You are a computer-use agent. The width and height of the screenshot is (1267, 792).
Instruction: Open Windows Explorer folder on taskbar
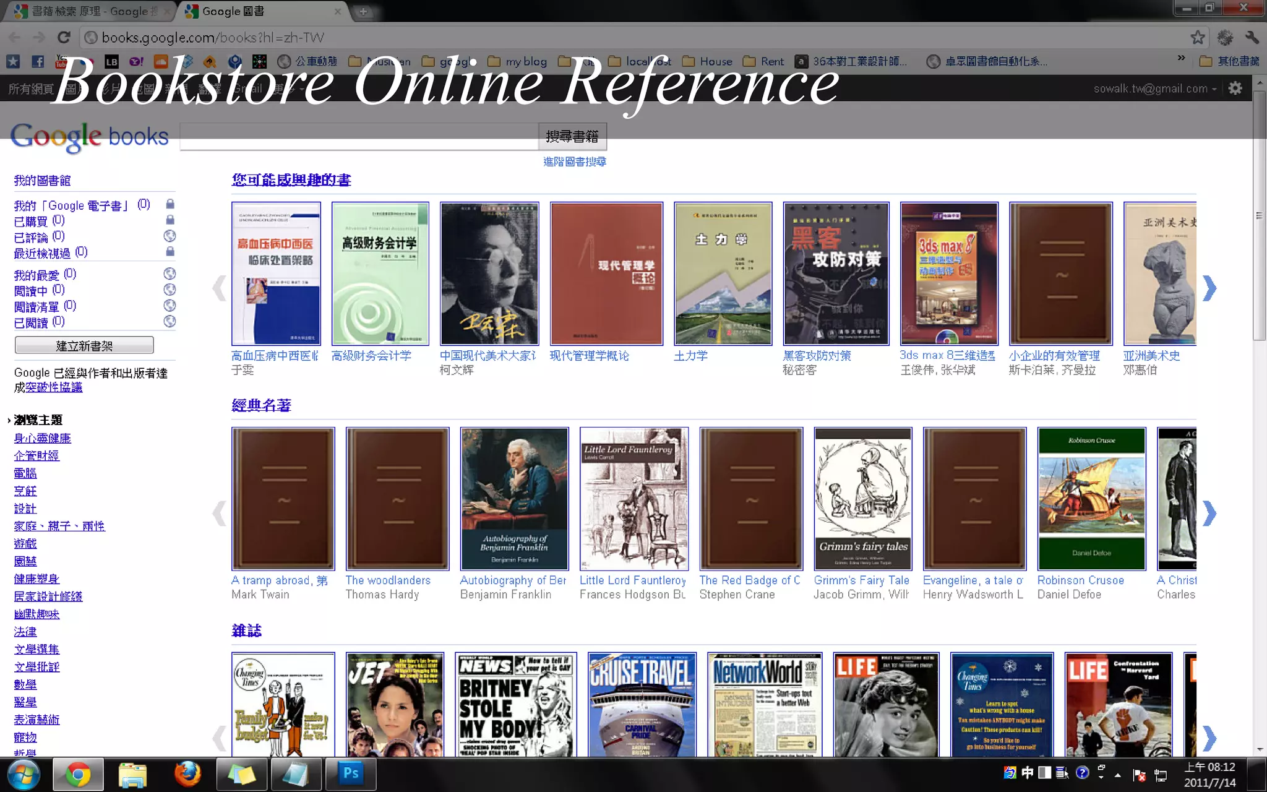(x=132, y=774)
